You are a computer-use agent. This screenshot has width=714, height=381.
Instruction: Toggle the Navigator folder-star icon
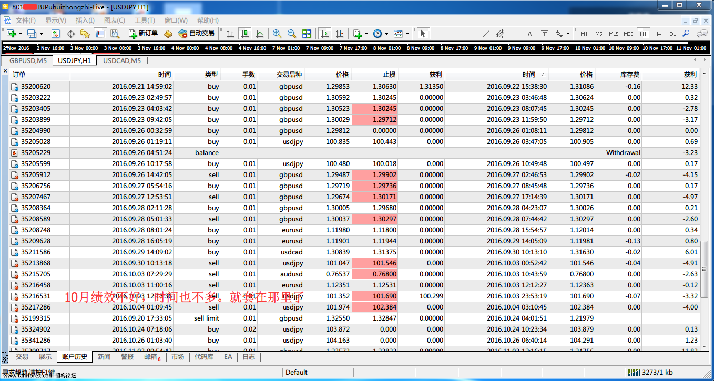(85, 34)
